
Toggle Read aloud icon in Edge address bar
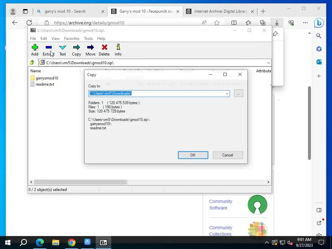click(204, 23)
